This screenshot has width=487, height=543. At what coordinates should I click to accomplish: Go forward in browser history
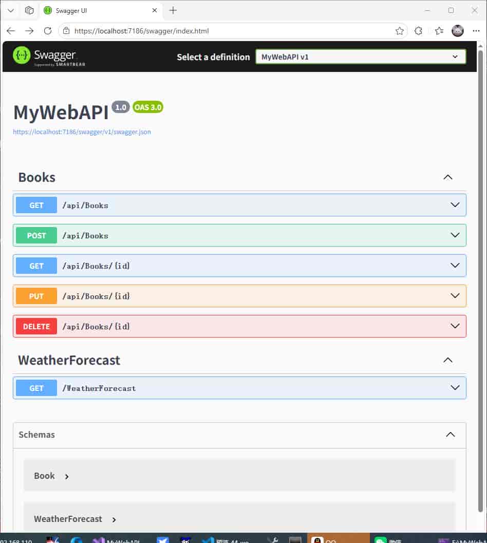29,31
